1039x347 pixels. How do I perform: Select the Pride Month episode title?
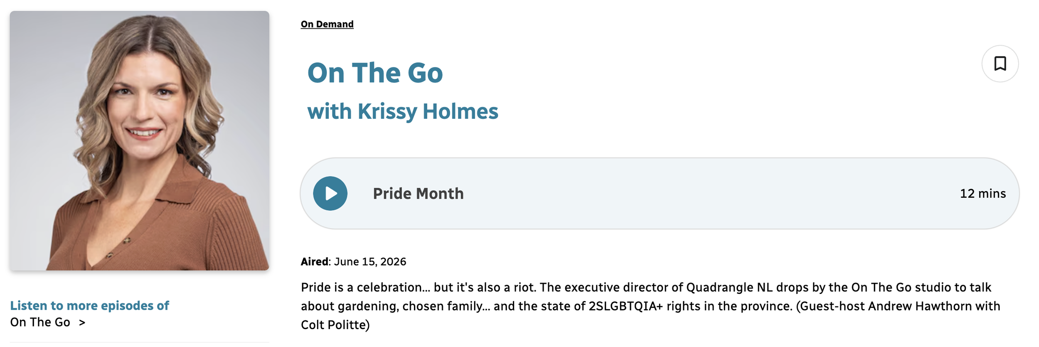418,194
